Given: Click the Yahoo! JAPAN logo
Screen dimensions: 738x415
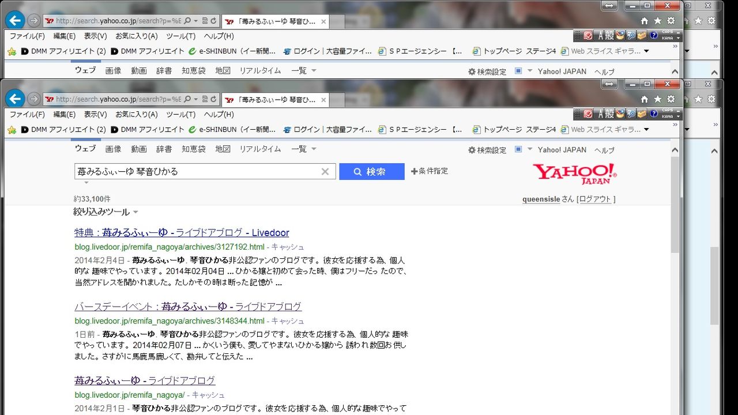Looking at the screenshot, I should (575, 173).
